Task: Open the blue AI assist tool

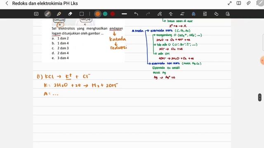Action: 193,14
